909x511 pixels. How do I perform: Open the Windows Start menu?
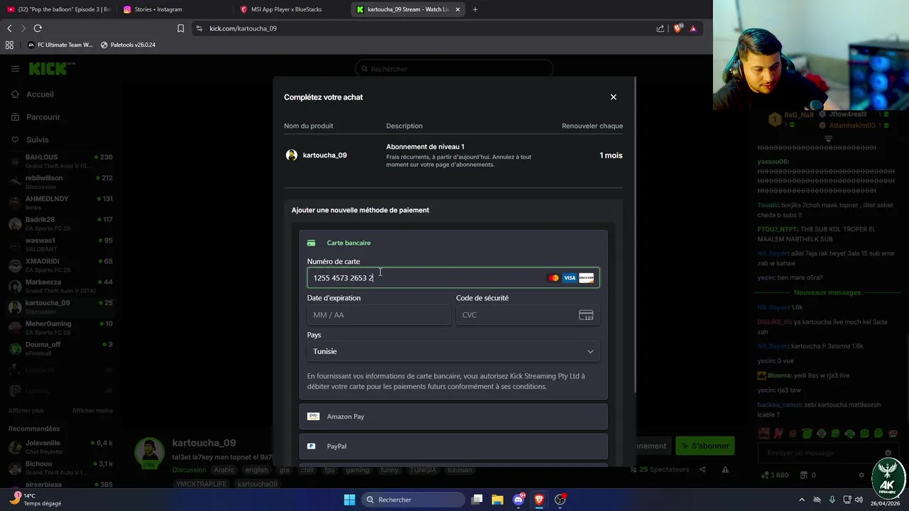[x=349, y=500]
